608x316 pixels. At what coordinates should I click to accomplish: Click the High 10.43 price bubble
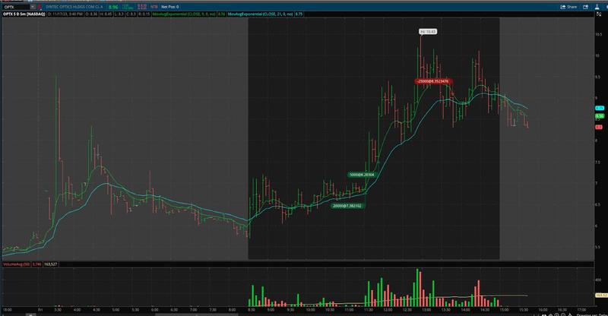pyautogui.click(x=428, y=32)
